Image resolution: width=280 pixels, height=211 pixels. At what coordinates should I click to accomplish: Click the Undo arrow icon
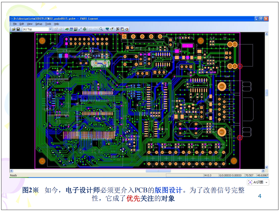pos(90,29)
